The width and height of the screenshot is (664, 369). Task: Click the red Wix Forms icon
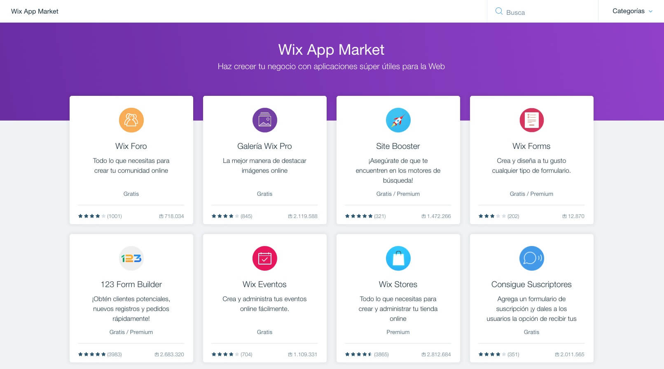[531, 120]
